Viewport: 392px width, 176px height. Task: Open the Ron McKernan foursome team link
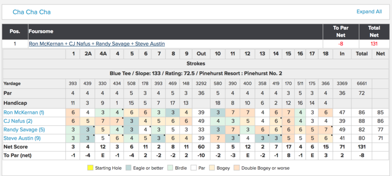coord(97,44)
